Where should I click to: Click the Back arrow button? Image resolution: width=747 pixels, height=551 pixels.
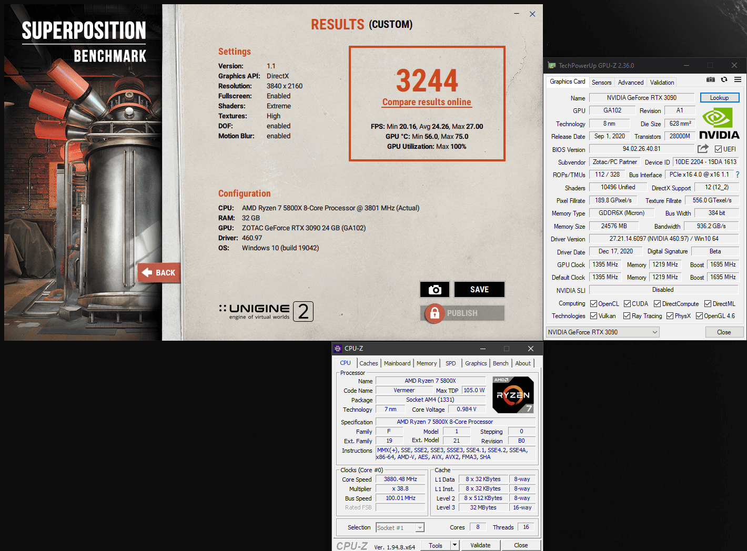[159, 272]
